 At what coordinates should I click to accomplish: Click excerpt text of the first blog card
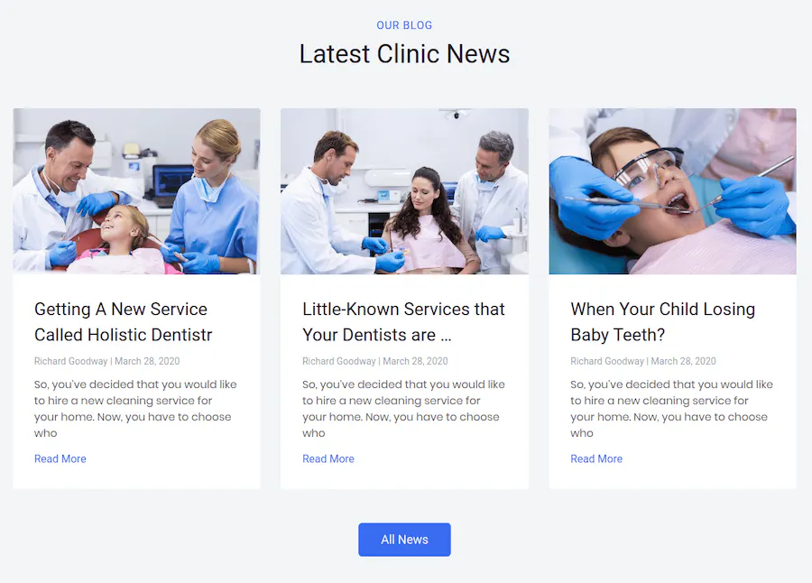pyautogui.click(x=135, y=408)
